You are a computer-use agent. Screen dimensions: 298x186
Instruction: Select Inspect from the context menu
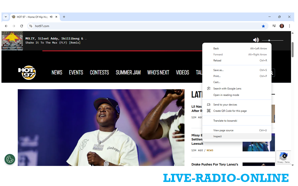pyautogui.click(x=217, y=136)
